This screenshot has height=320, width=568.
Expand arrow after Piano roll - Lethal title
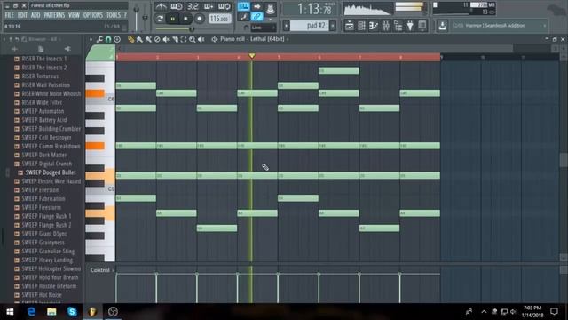(288, 39)
